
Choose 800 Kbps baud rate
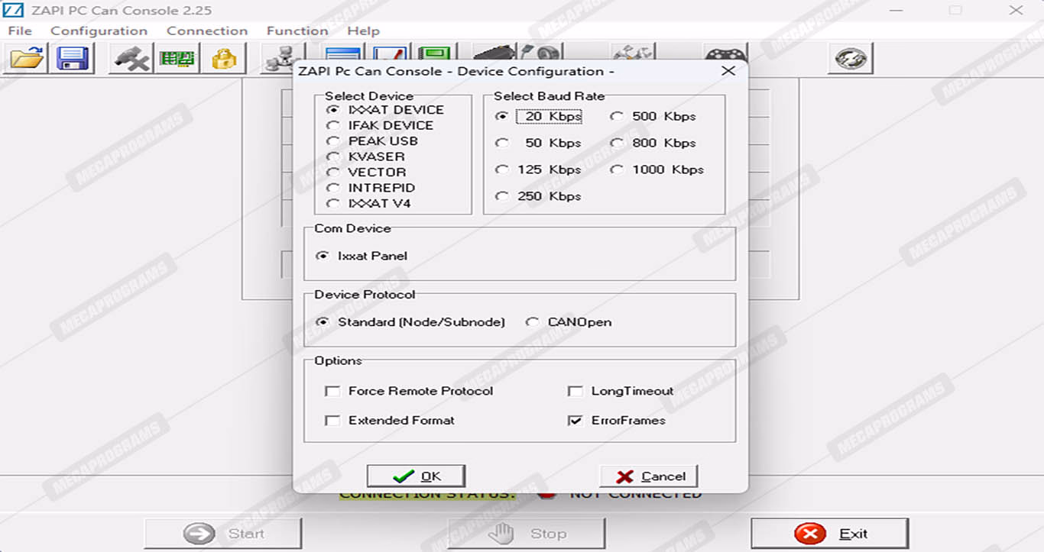(x=654, y=143)
